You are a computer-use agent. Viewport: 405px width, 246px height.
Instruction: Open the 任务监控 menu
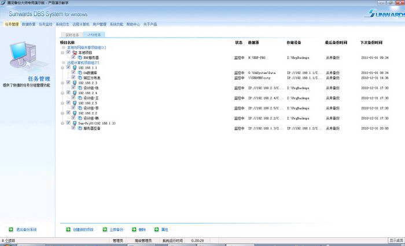(46, 24)
